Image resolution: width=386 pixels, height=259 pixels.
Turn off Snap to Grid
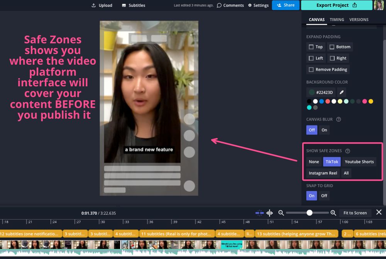pyautogui.click(x=324, y=195)
